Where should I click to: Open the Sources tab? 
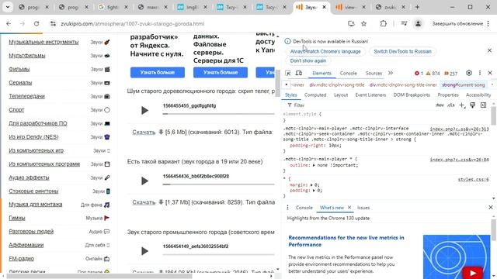tap(374, 73)
